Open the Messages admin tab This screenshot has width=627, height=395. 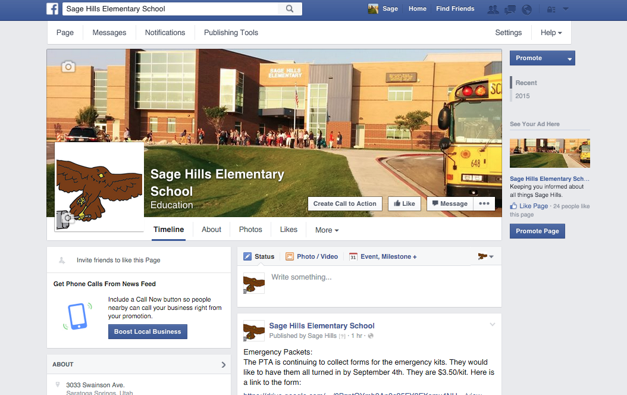pyautogui.click(x=109, y=33)
